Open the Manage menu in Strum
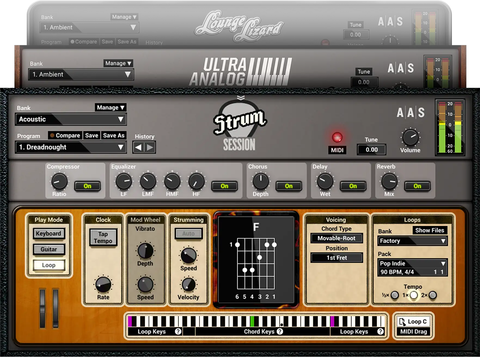The image size is (480, 357). pos(111,107)
